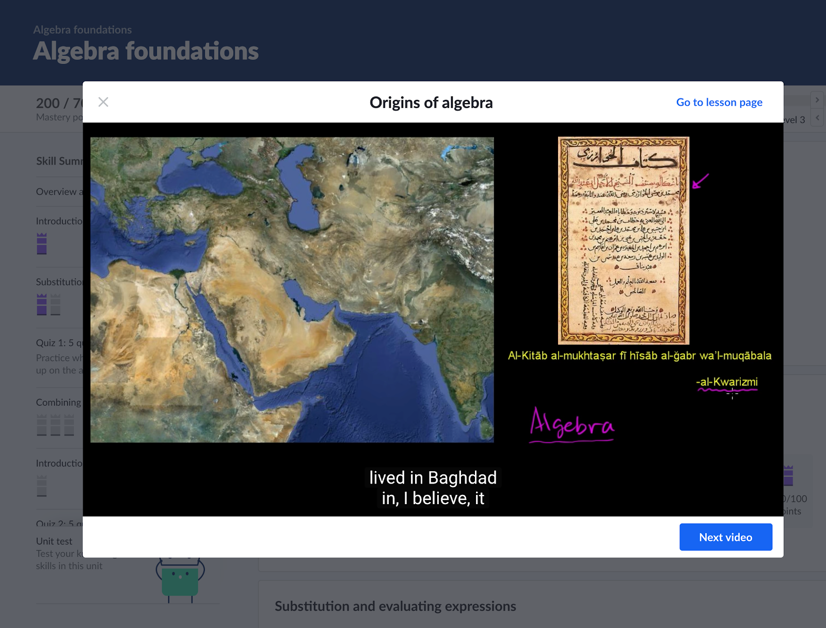Open the Overview item in the sidebar
This screenshot has width=826, height=628.
click(x=59, y=191)
